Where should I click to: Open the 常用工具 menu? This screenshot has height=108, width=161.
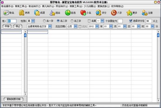(x=21, y=6)
